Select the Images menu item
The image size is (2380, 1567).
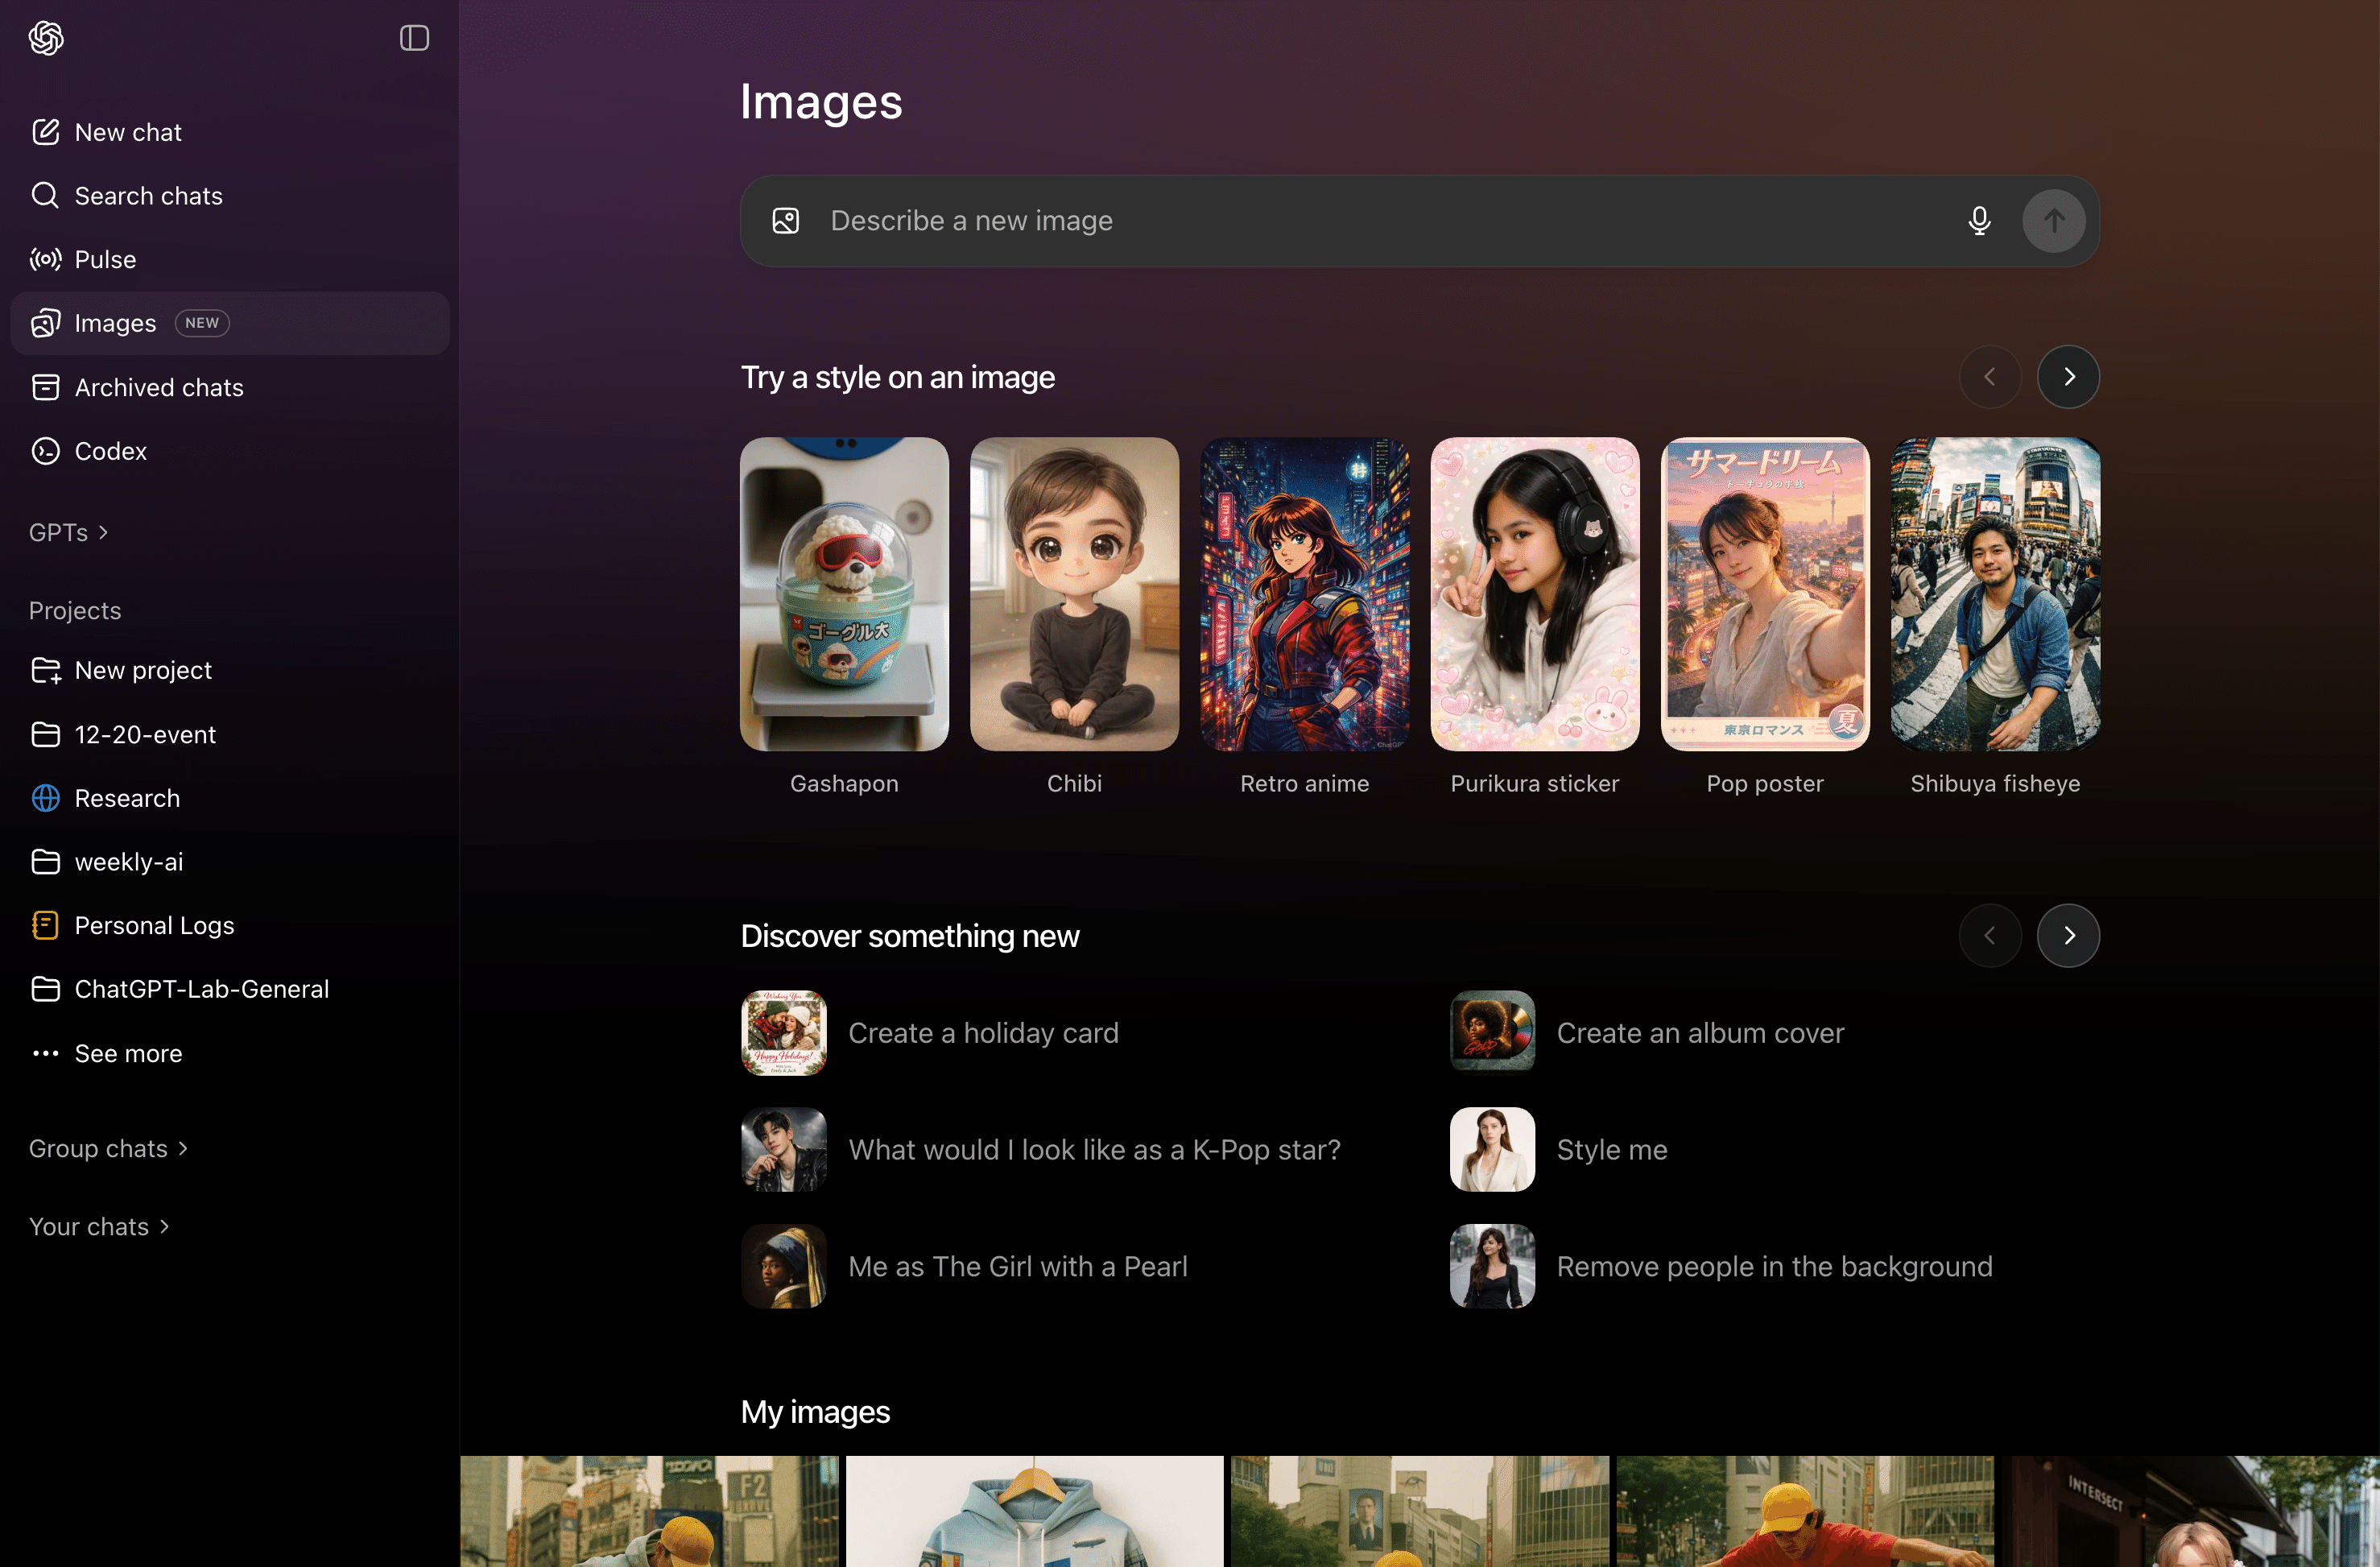115,324
